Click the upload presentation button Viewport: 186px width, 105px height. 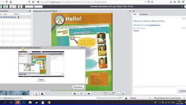click(36, 94)
